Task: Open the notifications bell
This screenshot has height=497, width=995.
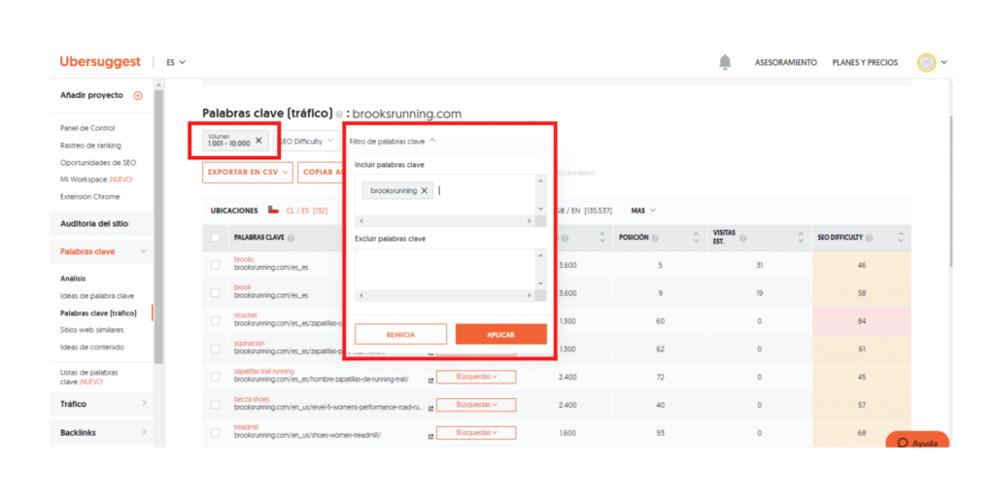Action: tap(725, 61)
